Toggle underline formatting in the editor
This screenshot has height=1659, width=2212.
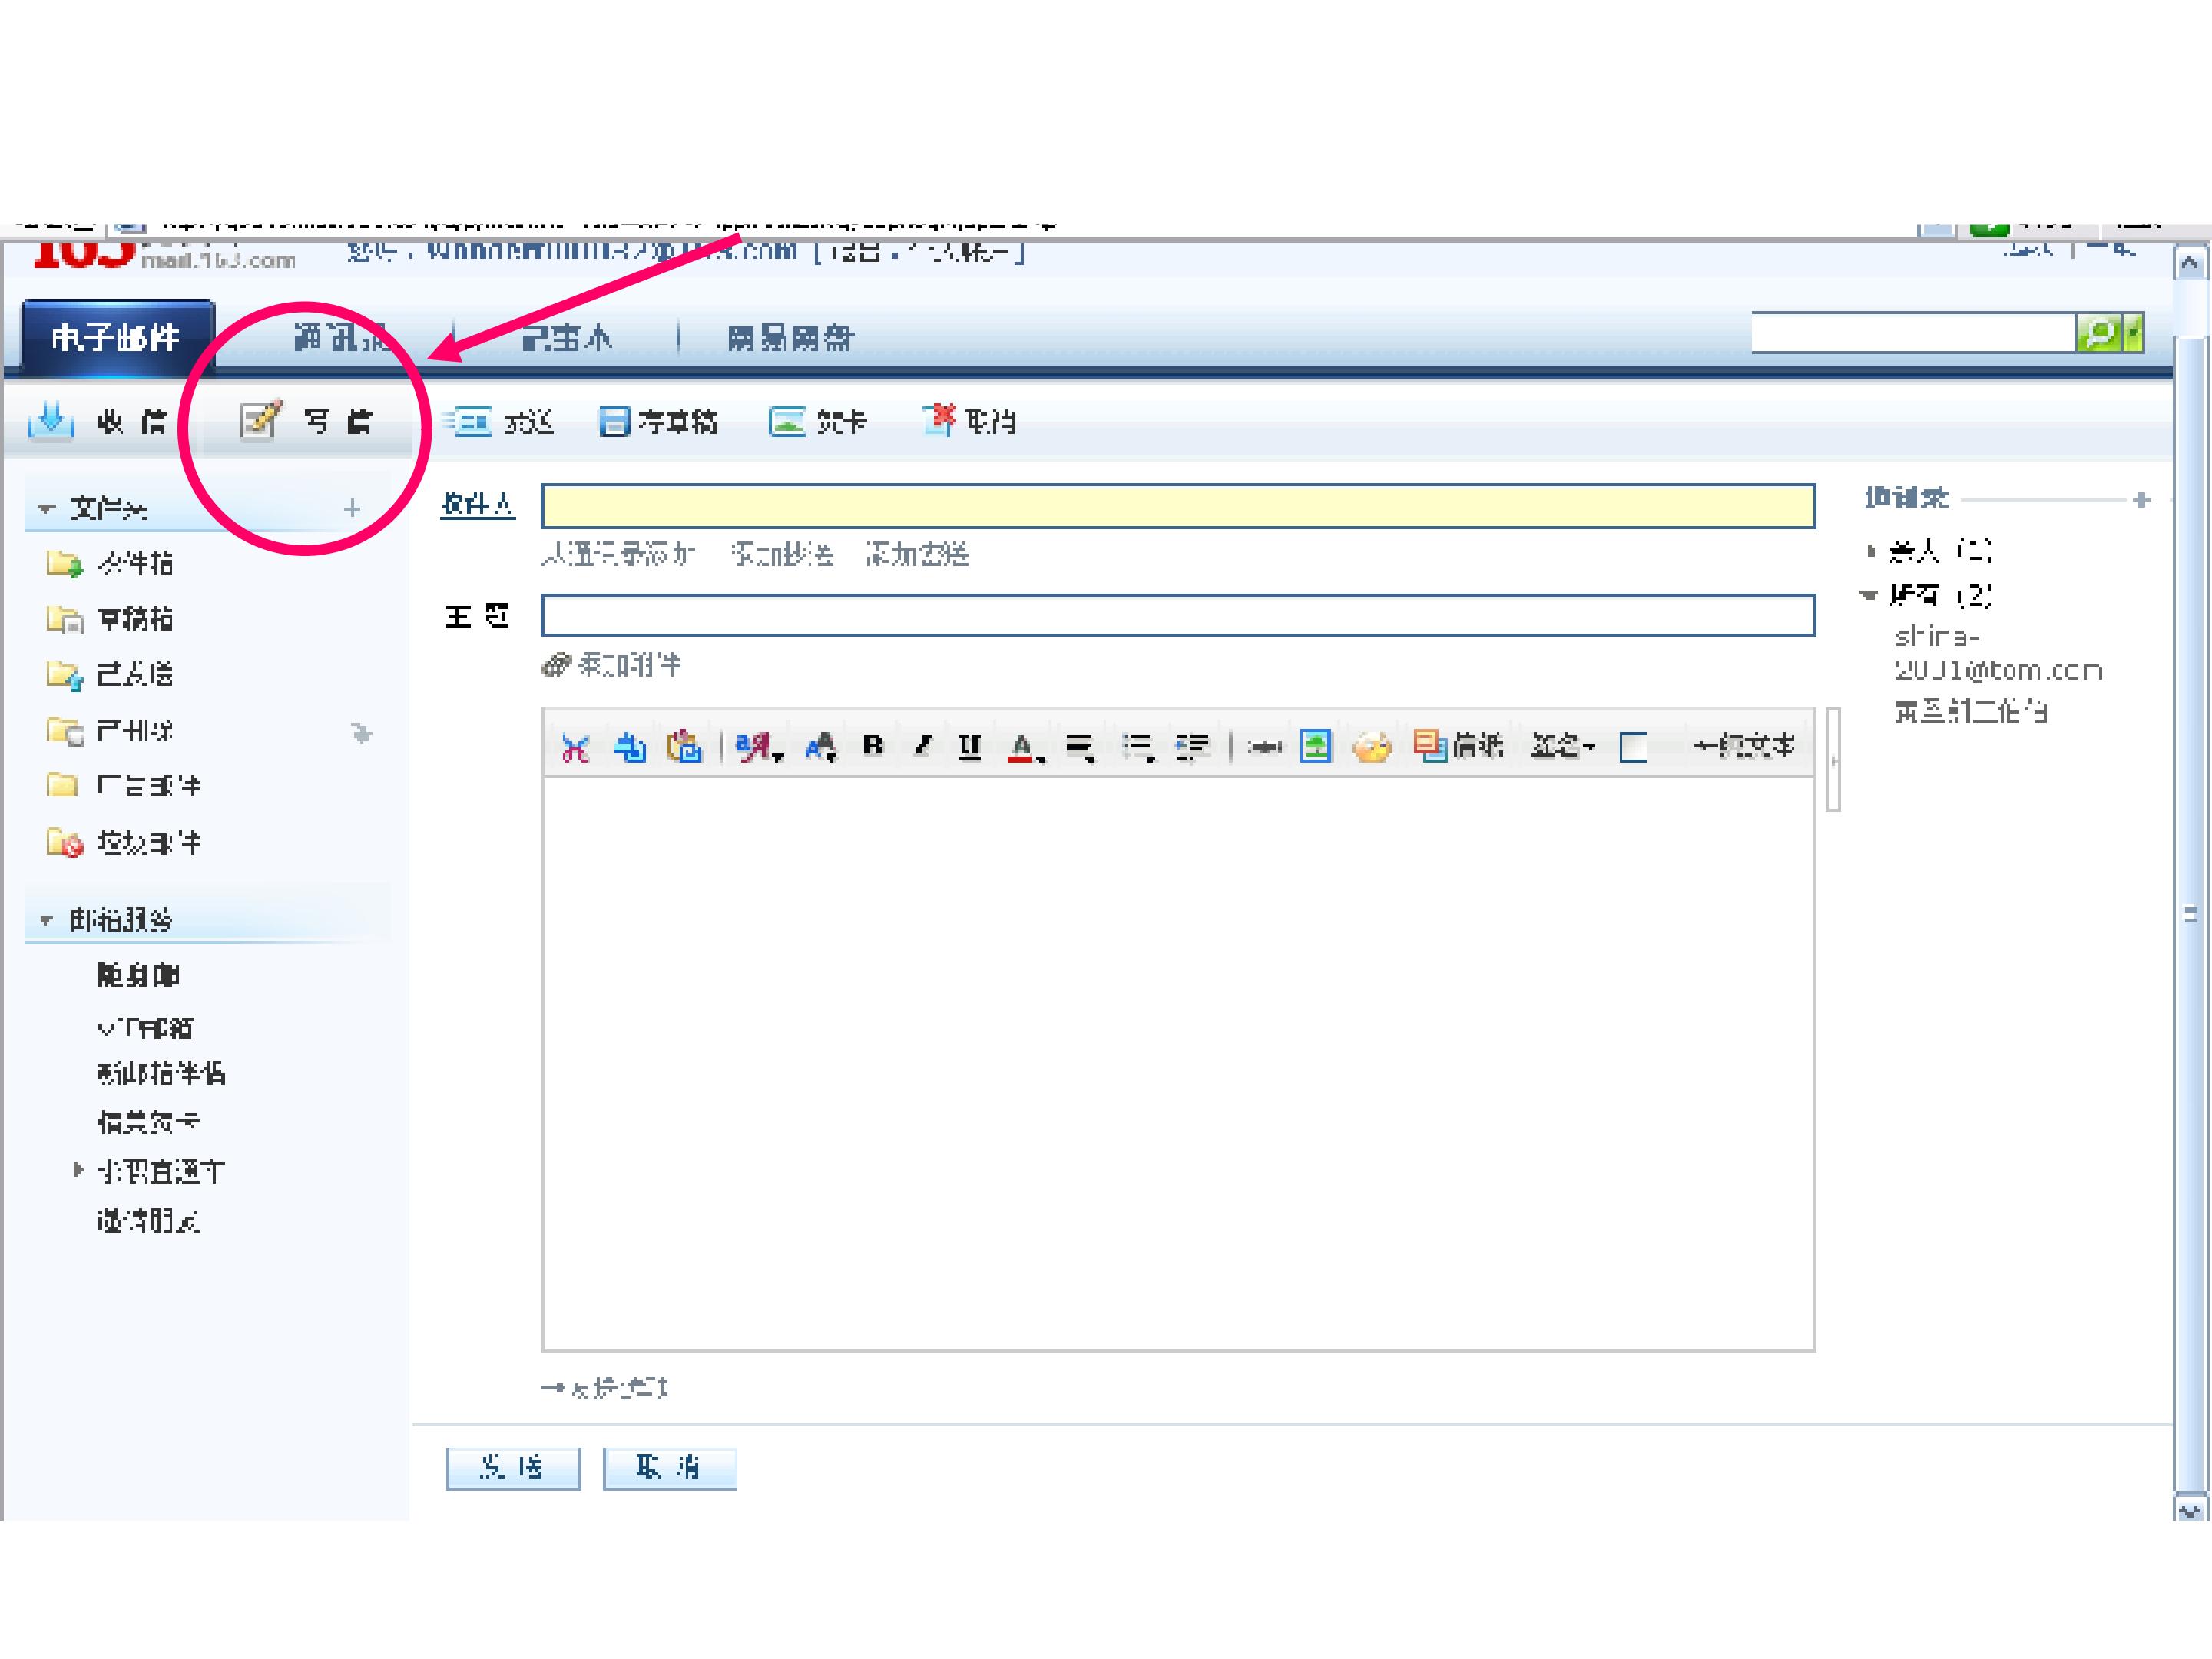click(969, 747)
